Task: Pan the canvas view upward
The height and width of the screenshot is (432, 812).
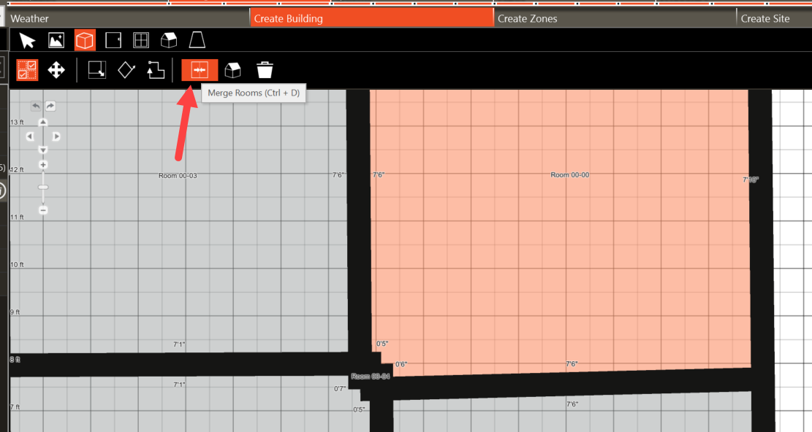Action: (43, 123)
